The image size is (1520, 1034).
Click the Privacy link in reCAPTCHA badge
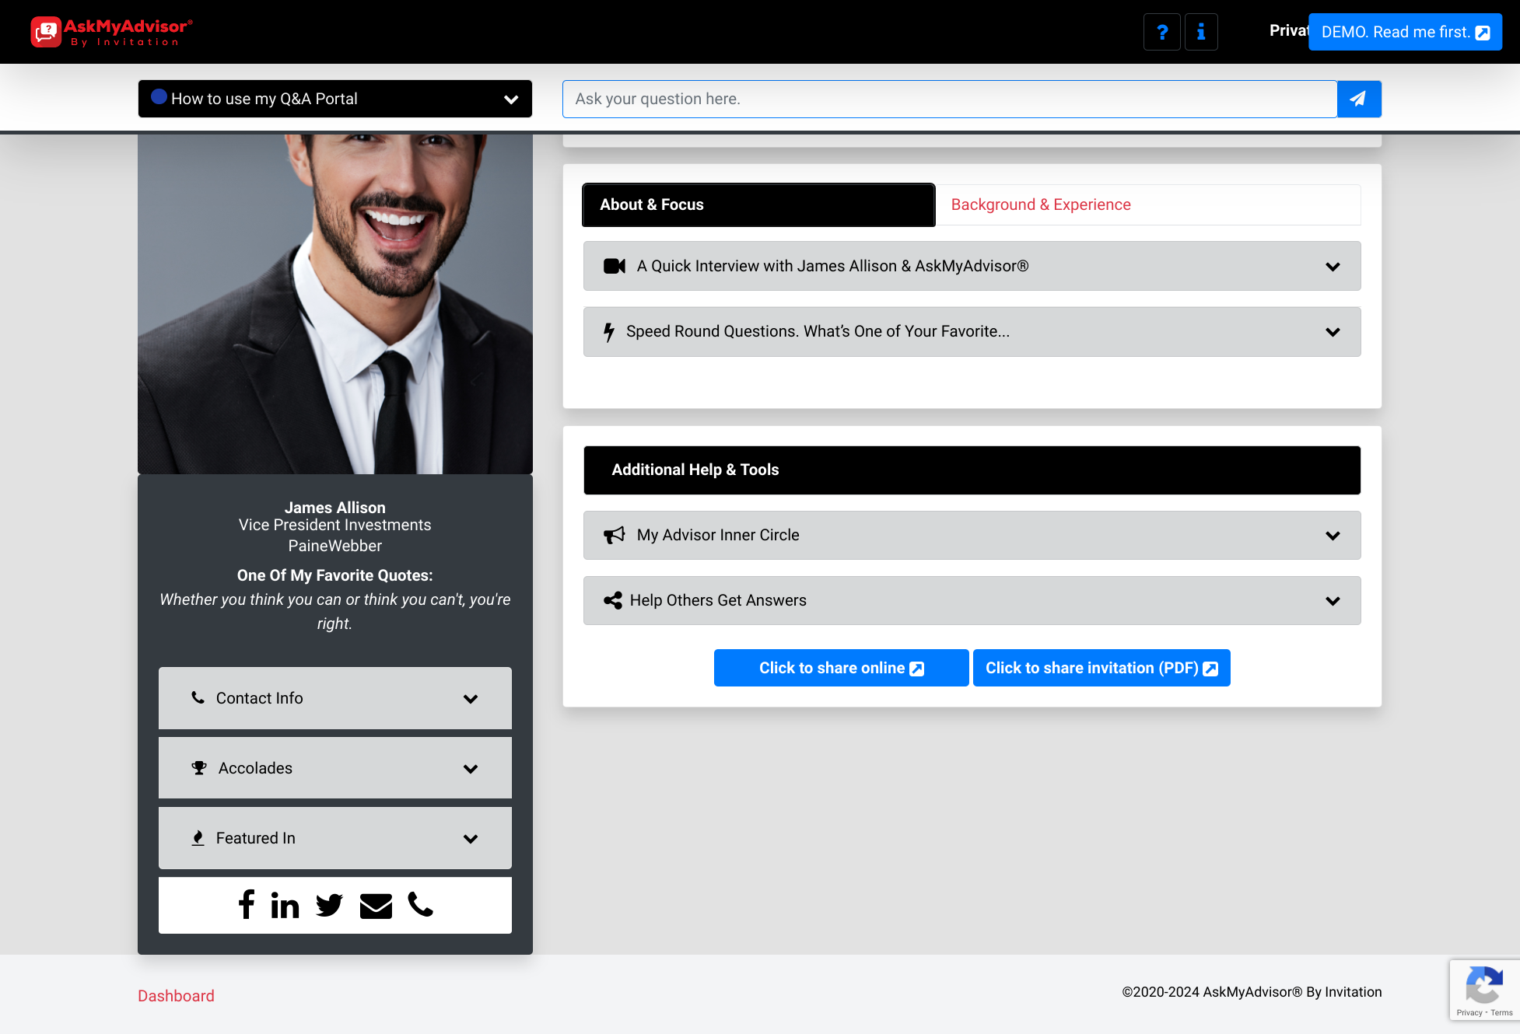pyautogui.click(x=1469, y=1012)
